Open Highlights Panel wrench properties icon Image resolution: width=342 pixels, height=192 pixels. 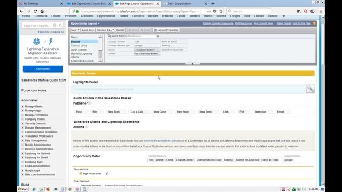[310, 89]
